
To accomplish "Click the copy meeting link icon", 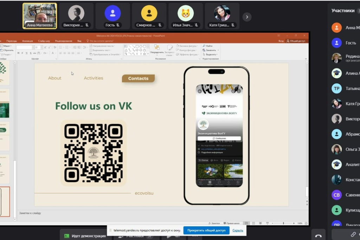I will [353, 234].
